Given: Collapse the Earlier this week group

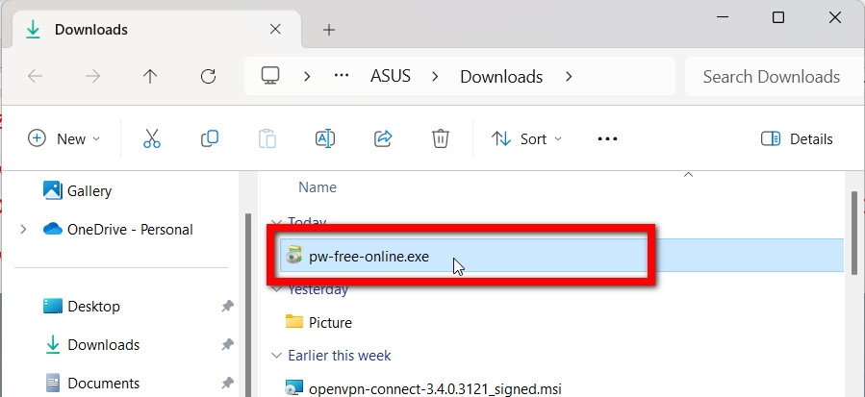Looking at the screenshot, I should pos(277,356).
